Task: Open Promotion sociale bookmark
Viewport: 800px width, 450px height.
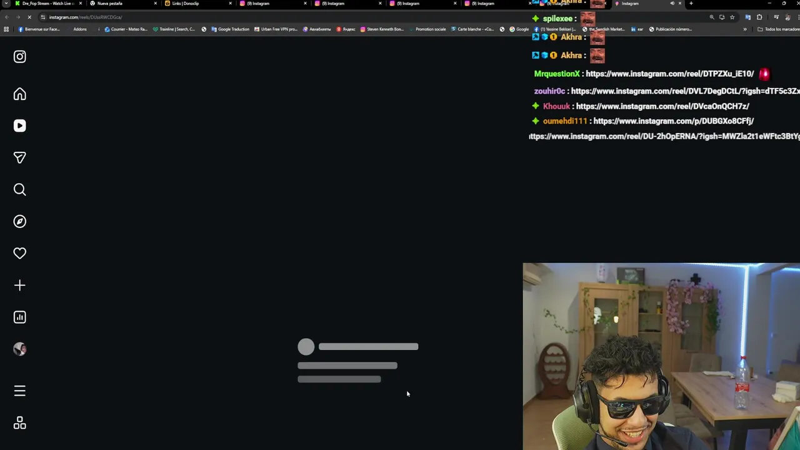Action: click(x=427, y=29)
